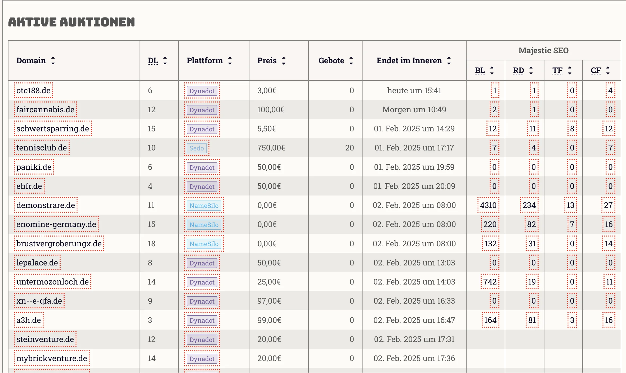Open brustvergroberungx.de domain link

tap(59, 243)
